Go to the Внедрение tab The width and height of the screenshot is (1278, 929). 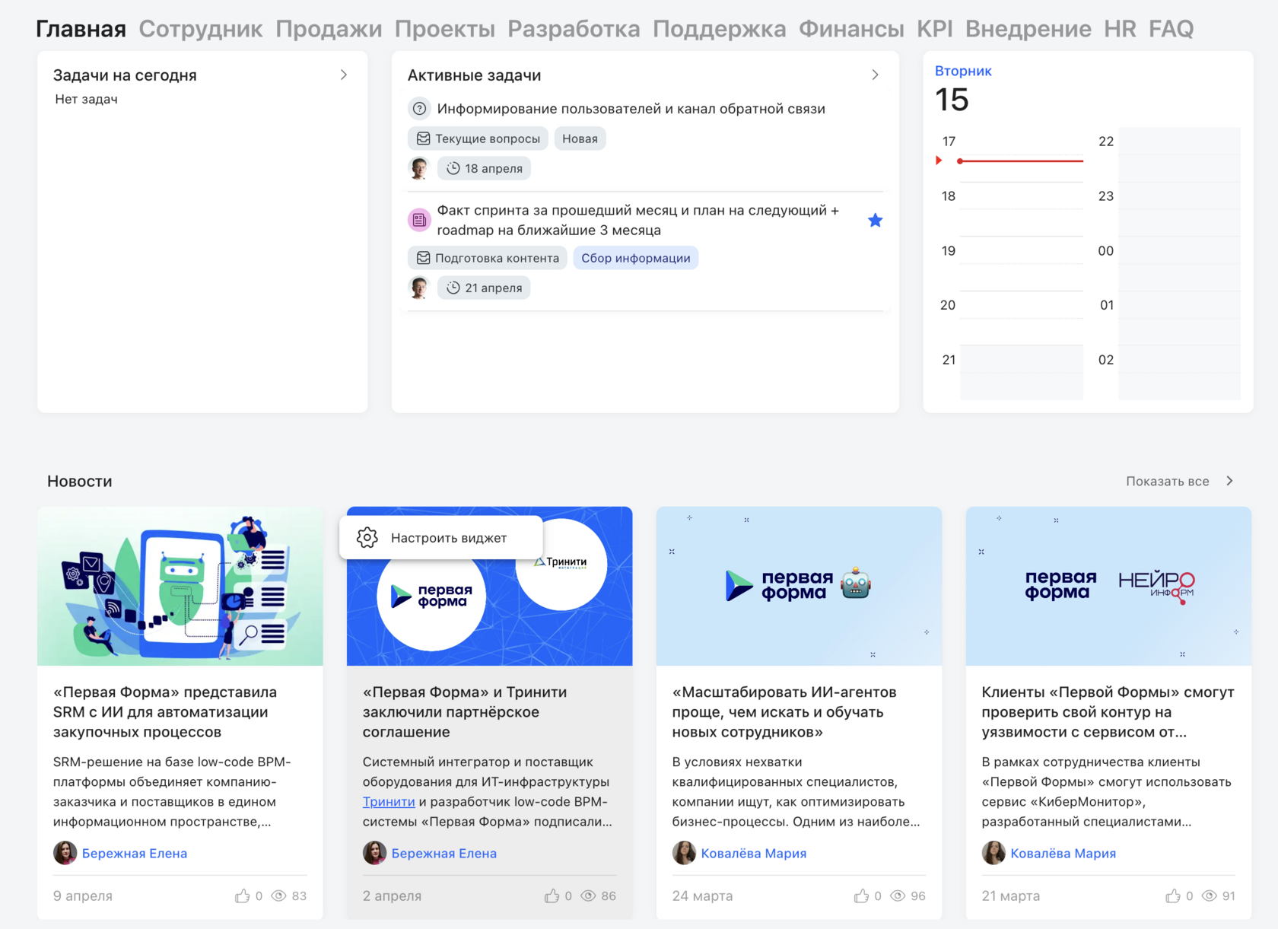[1028, 29]
